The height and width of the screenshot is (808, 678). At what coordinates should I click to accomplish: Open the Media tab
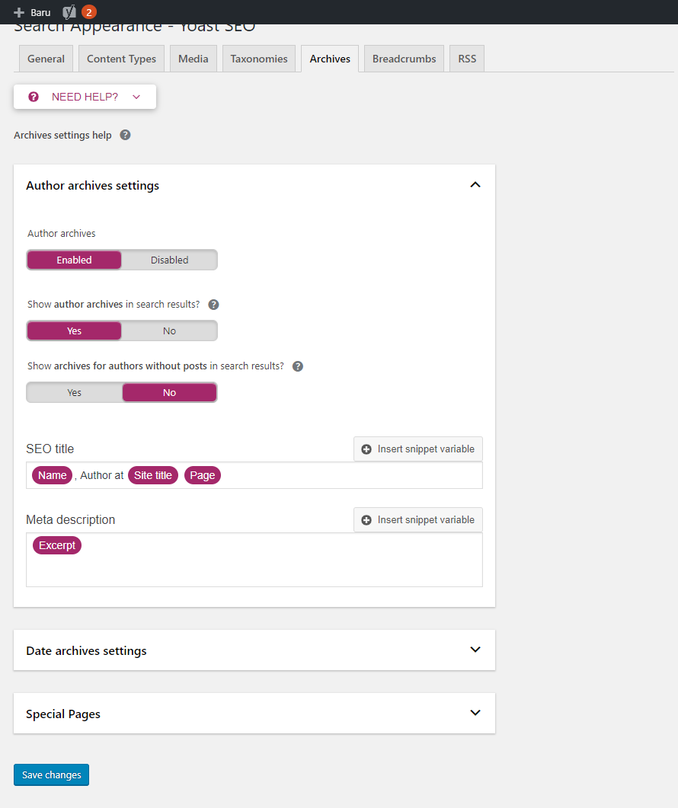pyautogui.click(x=193, y=59)
